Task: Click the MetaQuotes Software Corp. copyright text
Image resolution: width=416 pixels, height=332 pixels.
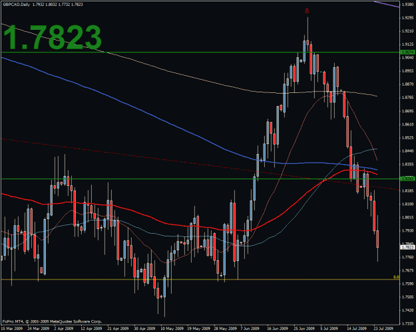Action: (52, 321)
